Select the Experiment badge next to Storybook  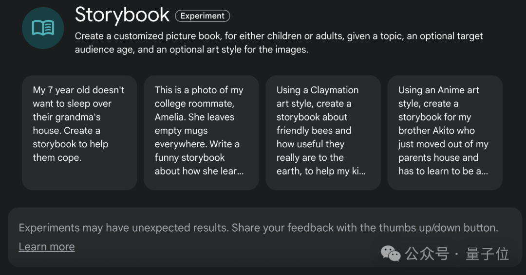point(203,16)
